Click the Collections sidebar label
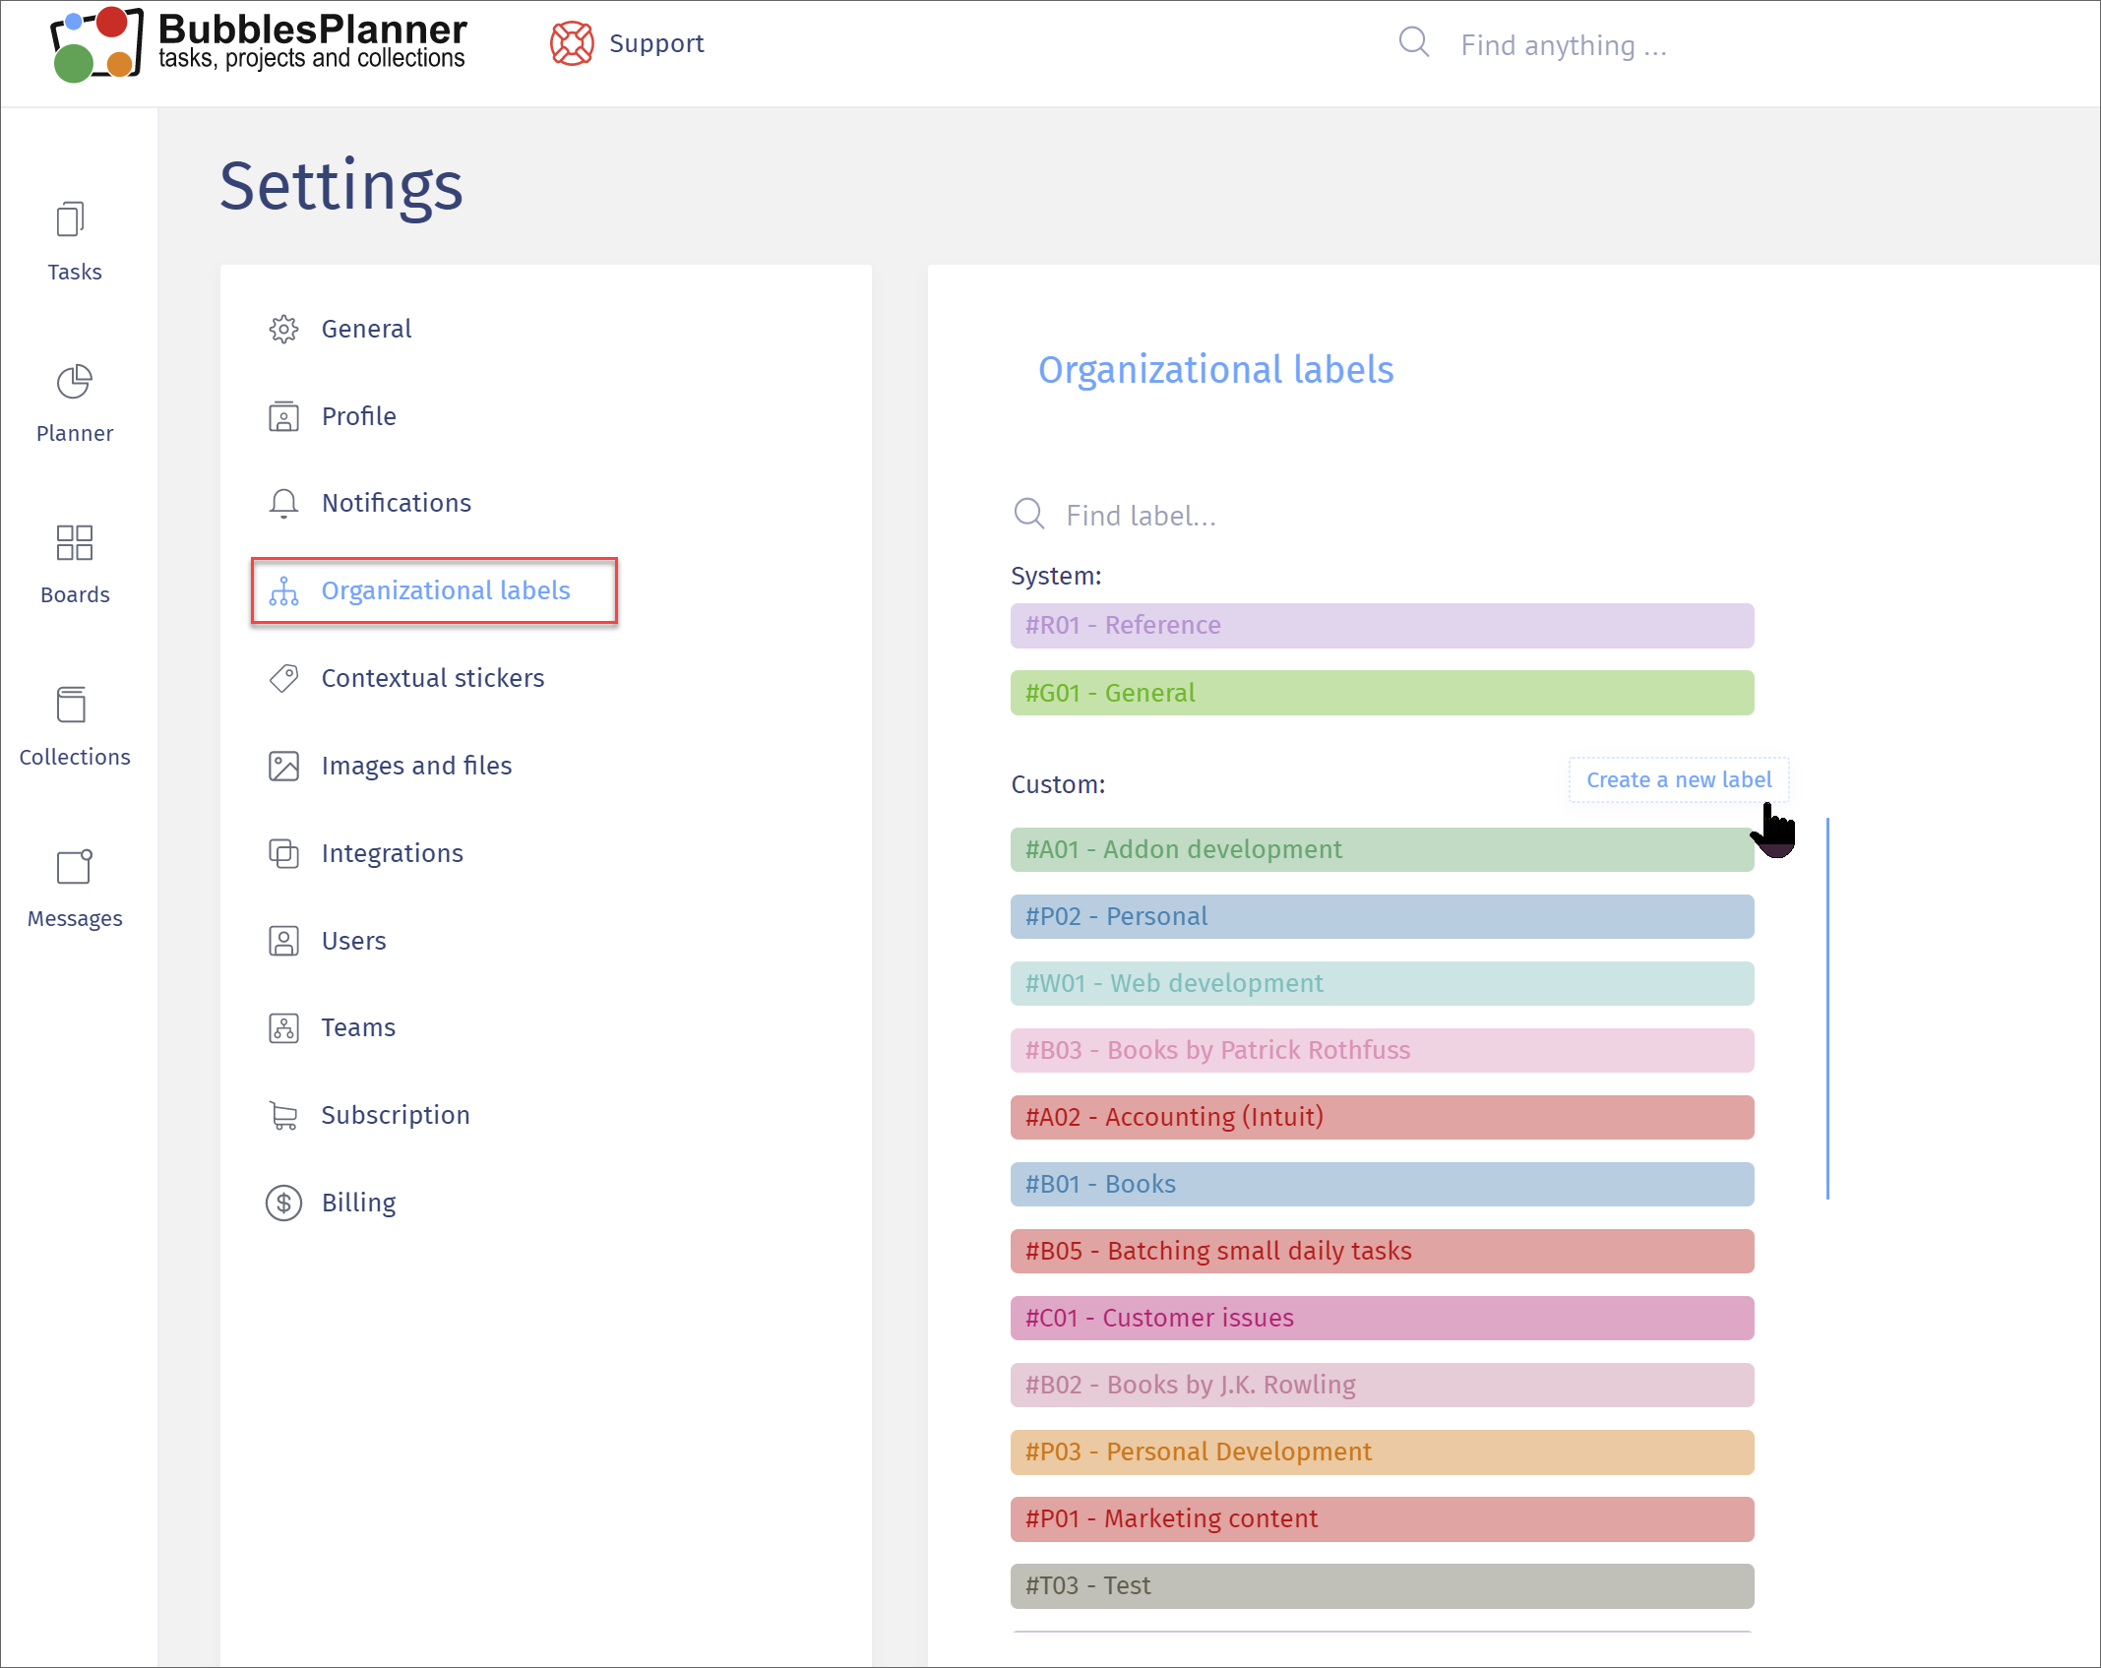Viewport: 2101px width, 1668px height. 75,757
